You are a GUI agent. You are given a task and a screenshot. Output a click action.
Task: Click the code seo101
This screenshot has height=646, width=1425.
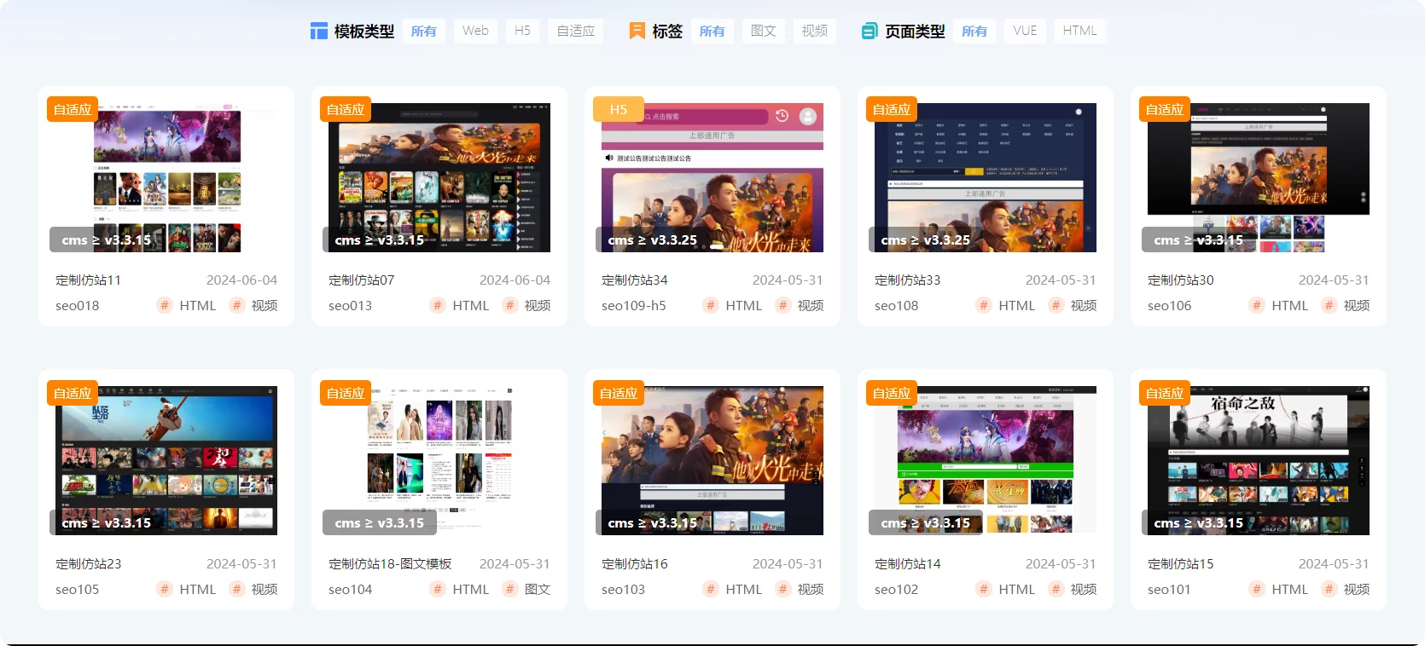click(1169, 589)
